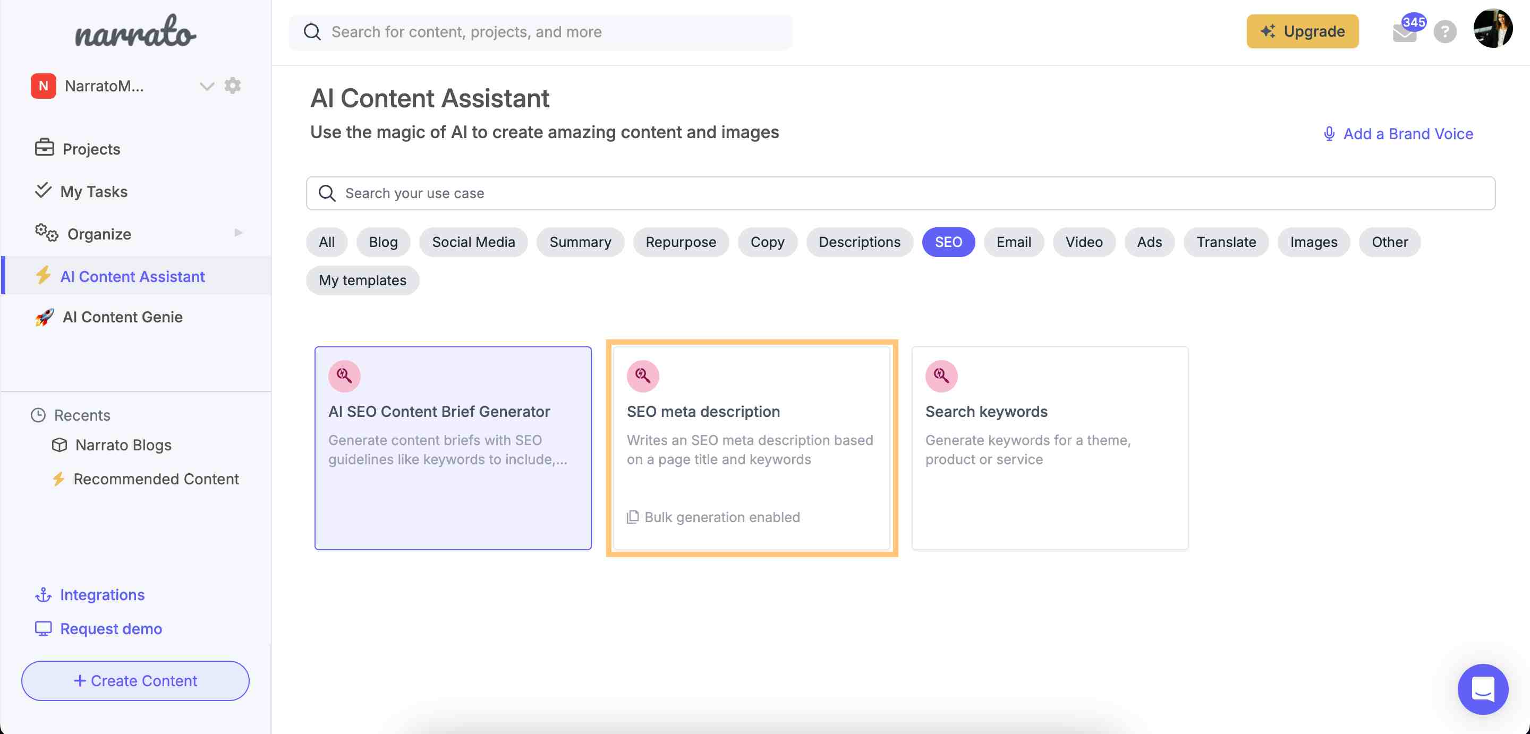Viewport: 1530px width, 734px height.
Task: Click the Create Content button
Action: [135, 680]
